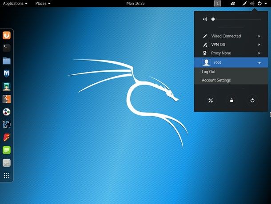Click the camera recorder icon in top bar

point(233,3)
